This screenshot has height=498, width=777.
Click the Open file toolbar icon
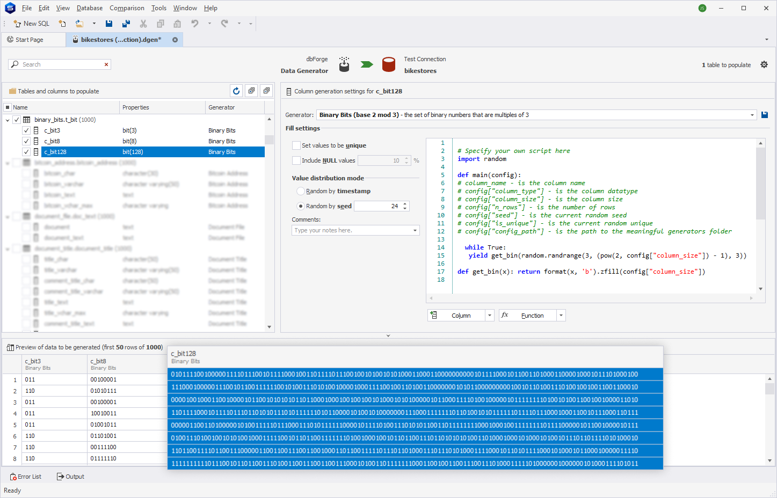(79, 24)
